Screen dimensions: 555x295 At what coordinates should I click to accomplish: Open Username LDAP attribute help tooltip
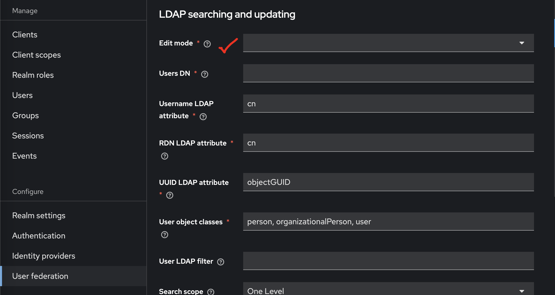(x=203, y=117)
